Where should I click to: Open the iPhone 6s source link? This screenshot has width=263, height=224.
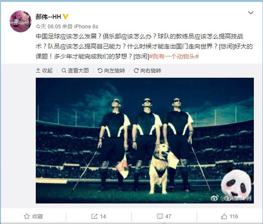coord(86,26)
